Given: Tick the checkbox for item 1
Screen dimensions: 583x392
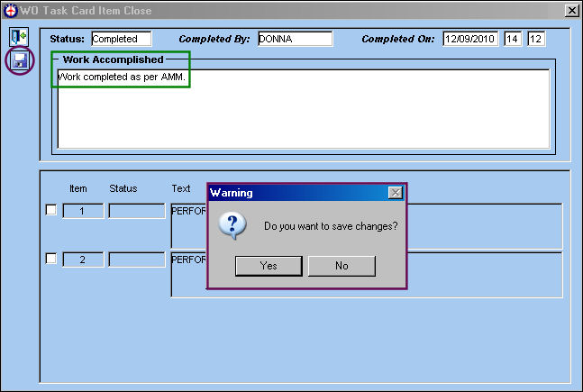Looking at the screenshot, I should coord(51,210).
